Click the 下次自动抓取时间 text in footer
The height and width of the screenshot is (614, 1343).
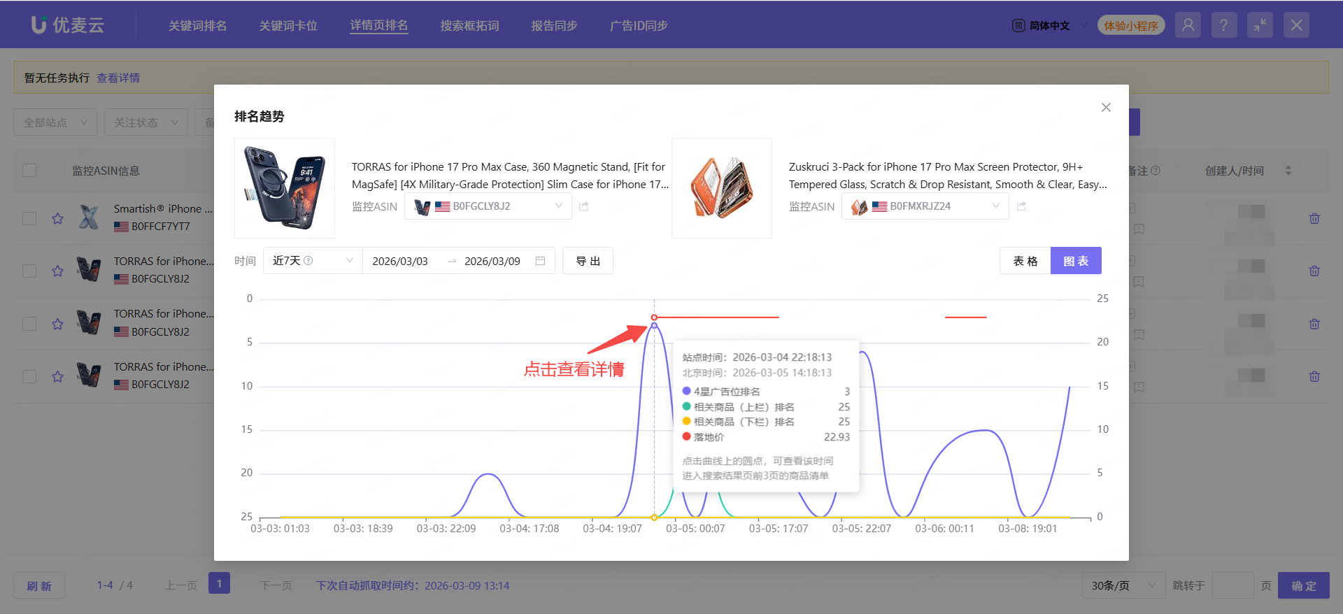click(x=413, y=585)
